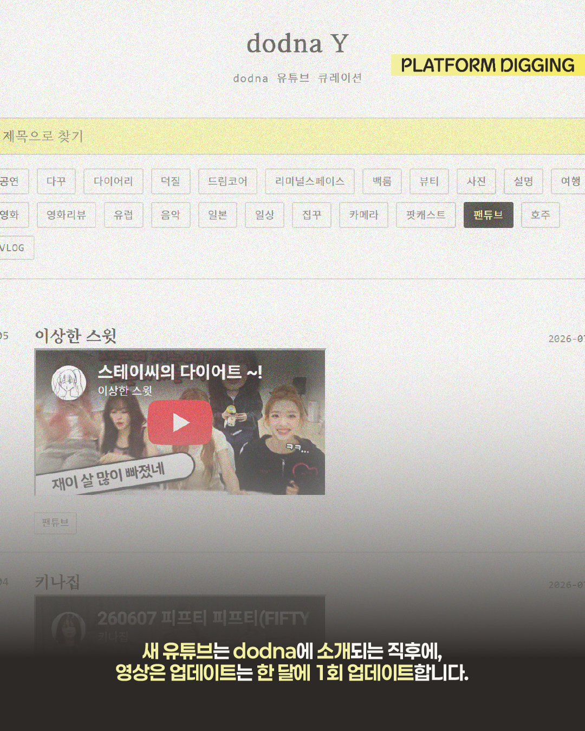Select the 팟캐스트 tag
The image size is (585, 731).
pyautogui.click(x=426, y=215)
